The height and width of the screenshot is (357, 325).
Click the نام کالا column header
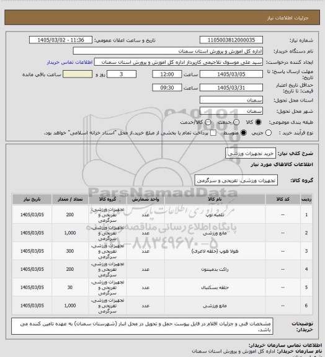click(215, 199)
